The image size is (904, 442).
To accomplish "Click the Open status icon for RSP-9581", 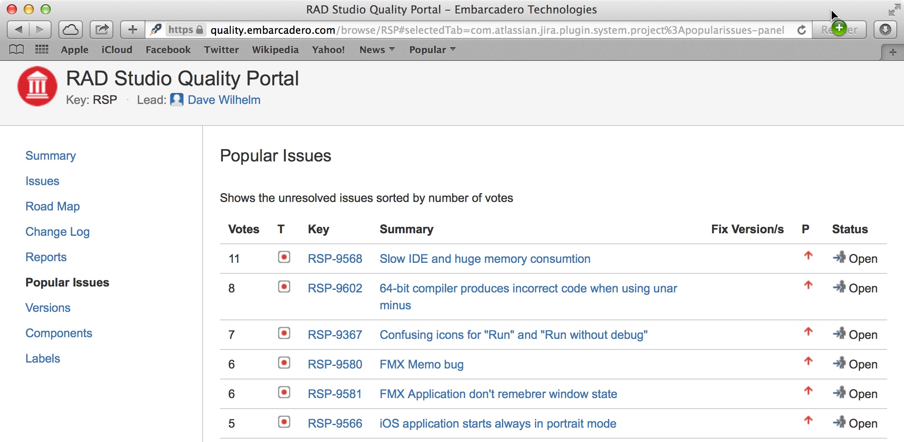I will pyautogui.click(x=839, y=393).
